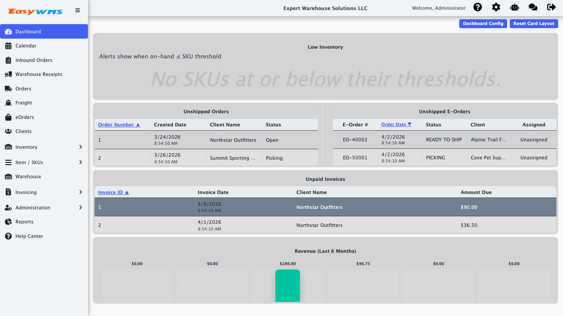Screen dimensions: 563x316
Task: Click the $96.75 revenue value label
Action: (x=363, y=264)
